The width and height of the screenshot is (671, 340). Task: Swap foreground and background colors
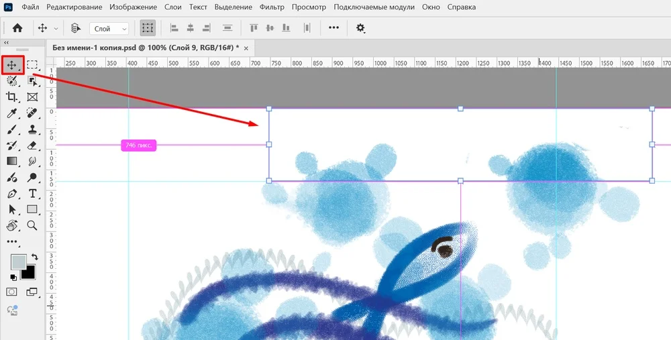34,257
